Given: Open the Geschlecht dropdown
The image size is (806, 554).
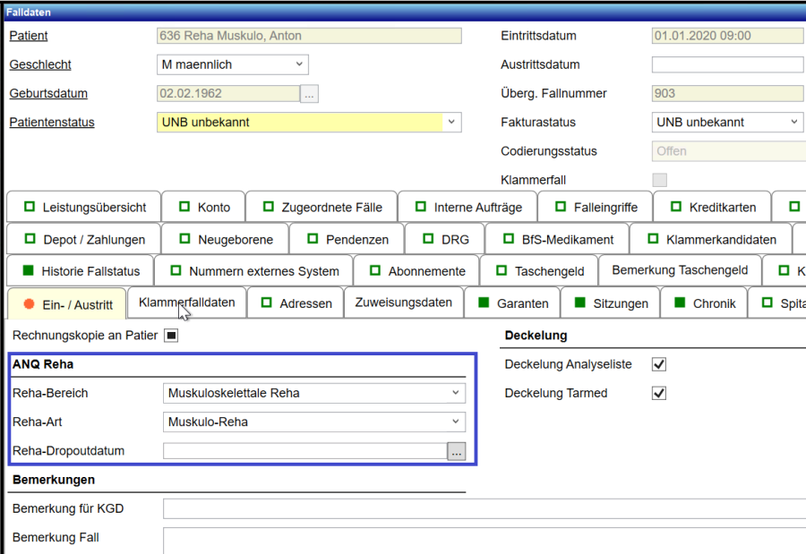Looking at the screenshot, I should coord(233,64).
